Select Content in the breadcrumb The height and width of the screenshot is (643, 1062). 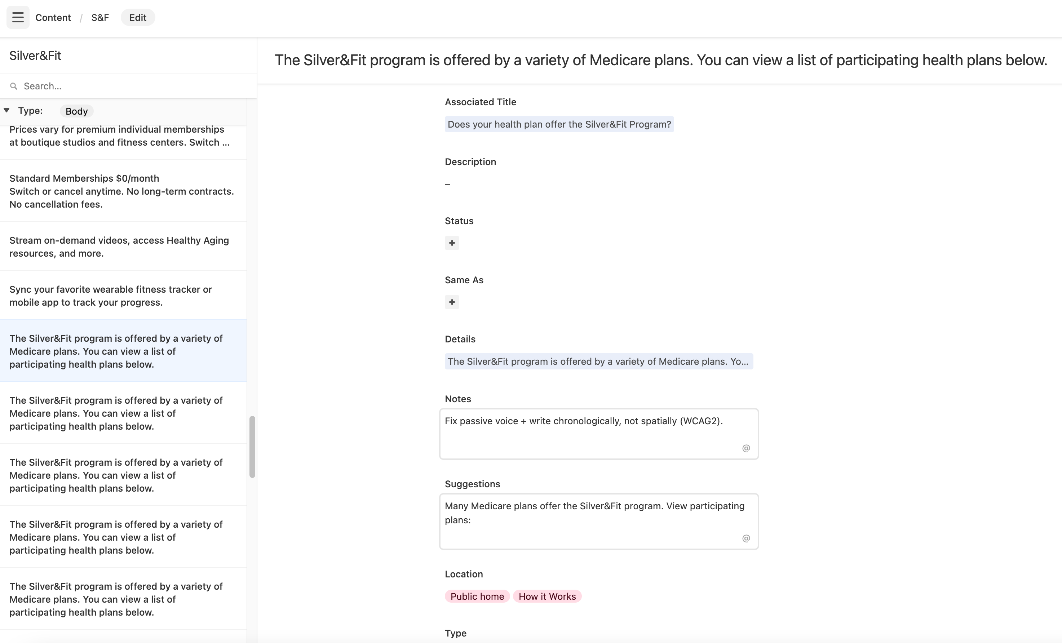tap(53, 17)
